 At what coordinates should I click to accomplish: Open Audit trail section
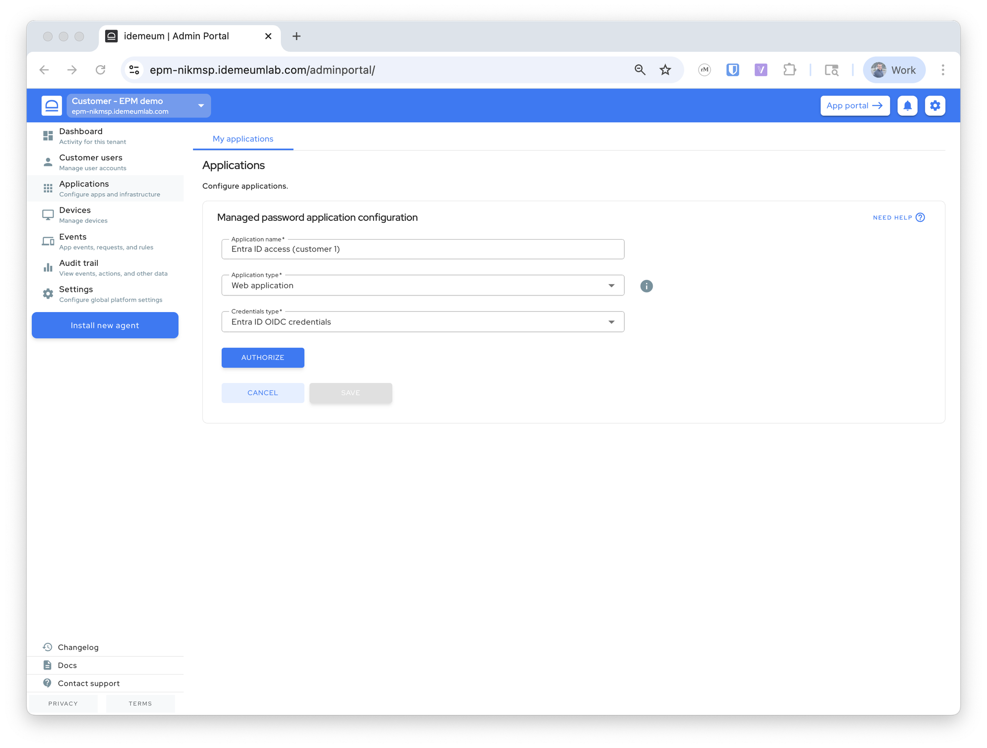click(106, 267)
